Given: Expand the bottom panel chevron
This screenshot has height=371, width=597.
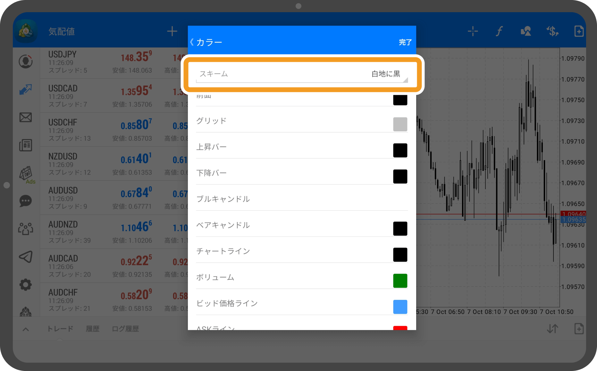Looking at the screenshot, I should [x=26, y=329].
